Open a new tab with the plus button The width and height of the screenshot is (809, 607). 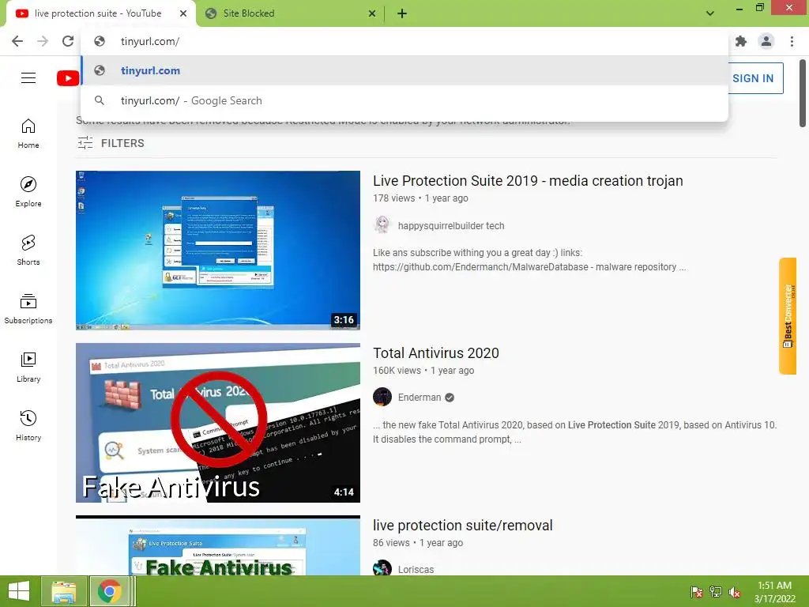(402, 13)
